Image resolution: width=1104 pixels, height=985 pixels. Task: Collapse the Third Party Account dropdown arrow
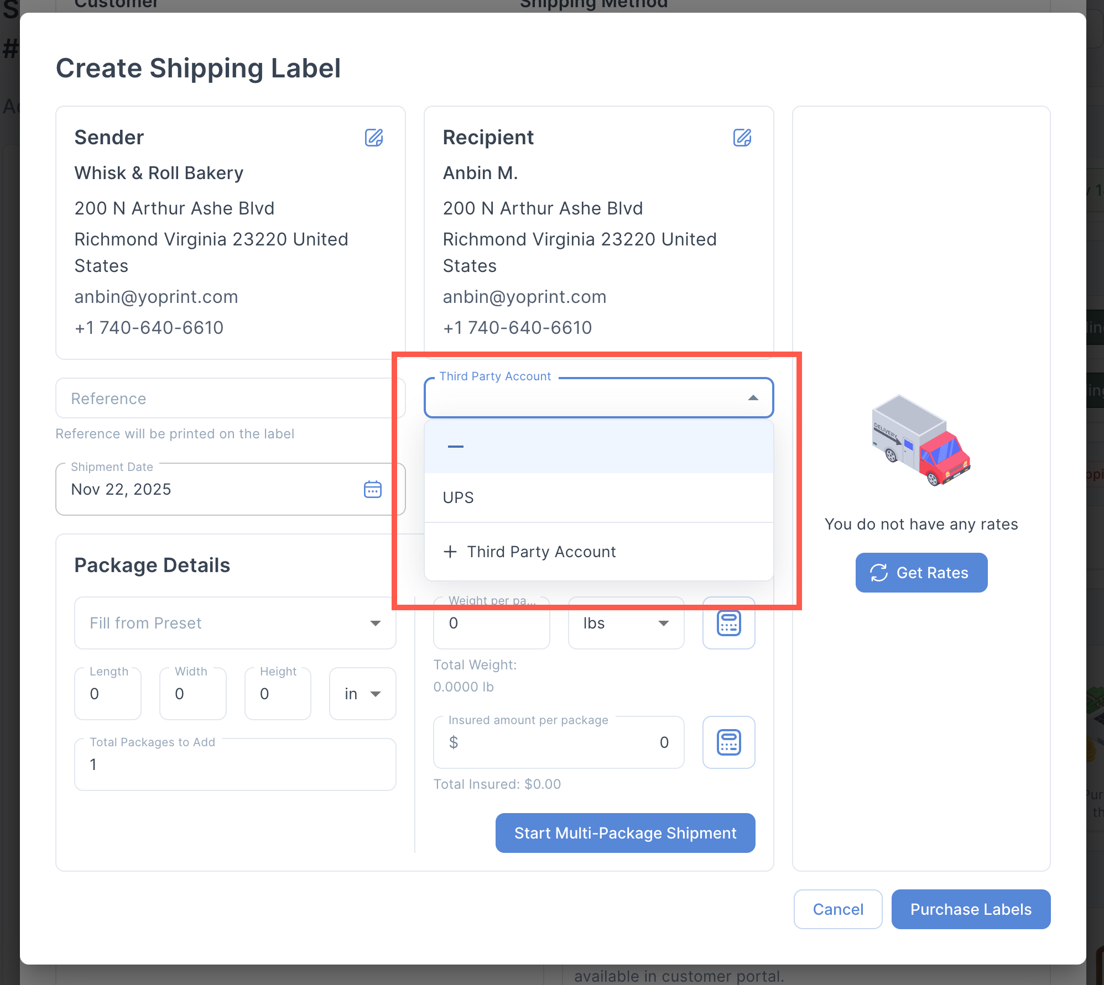click(753, 398)
